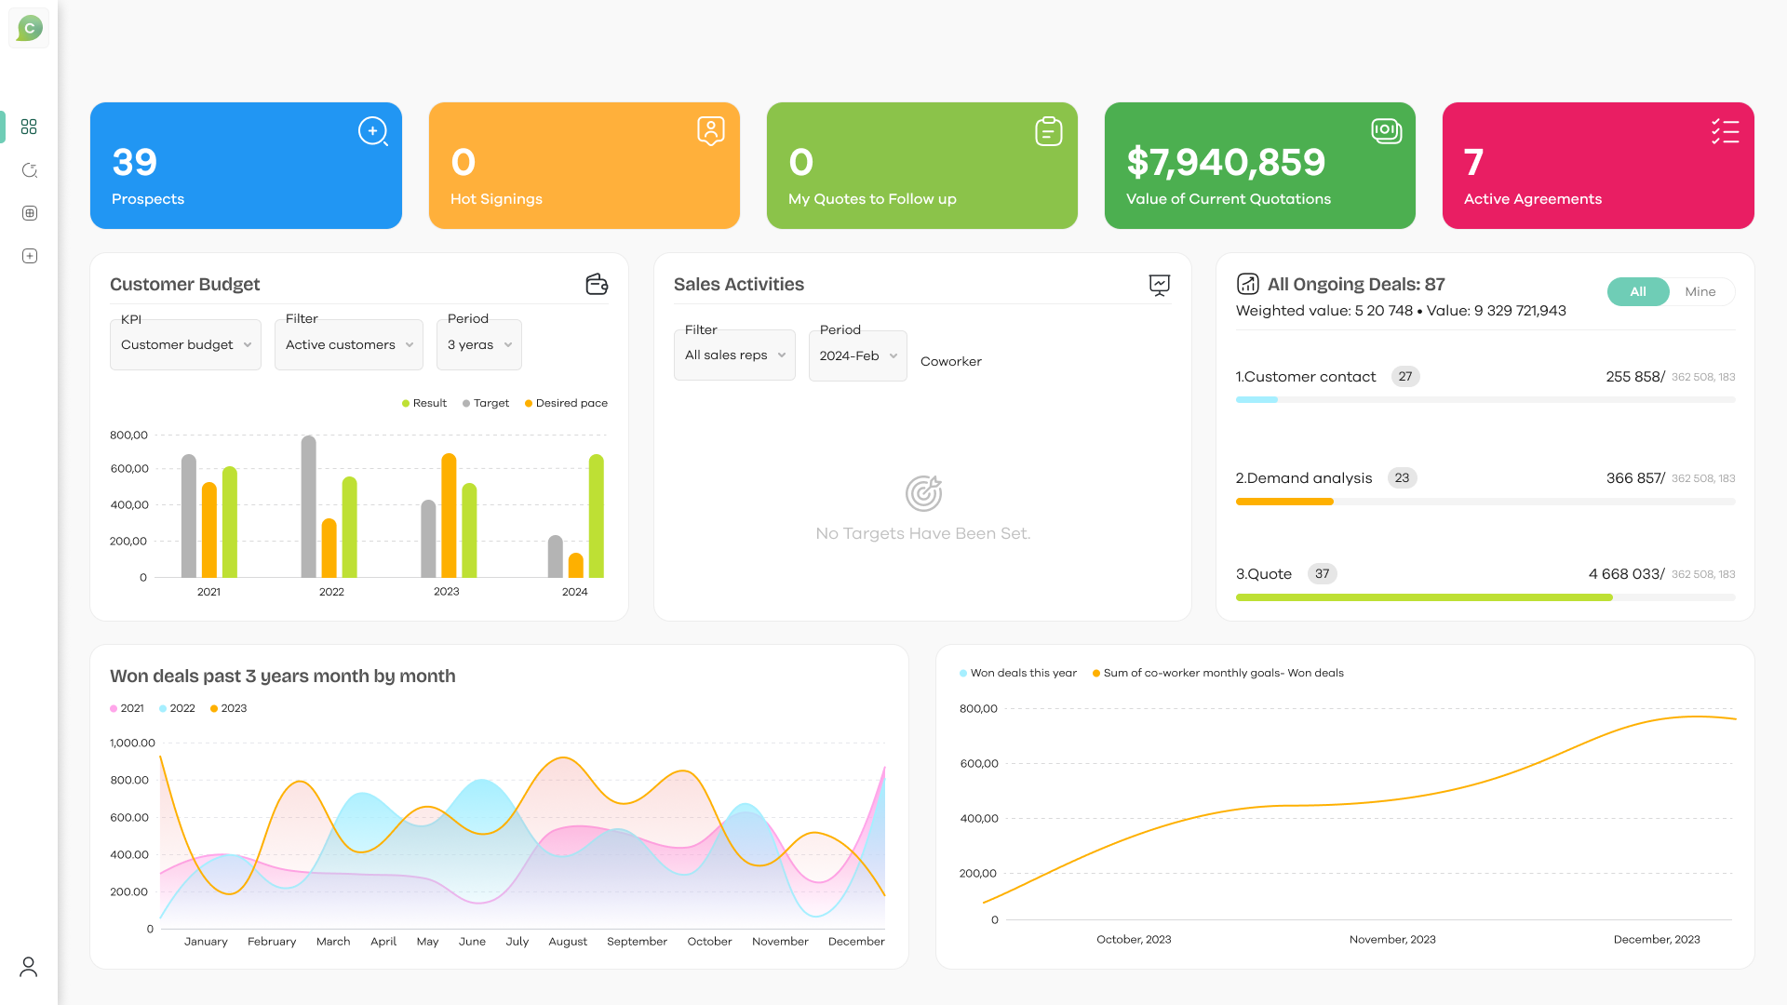Select the person icon on Hot Signings card
The image size is (1787, 1005).
[710, 130]
